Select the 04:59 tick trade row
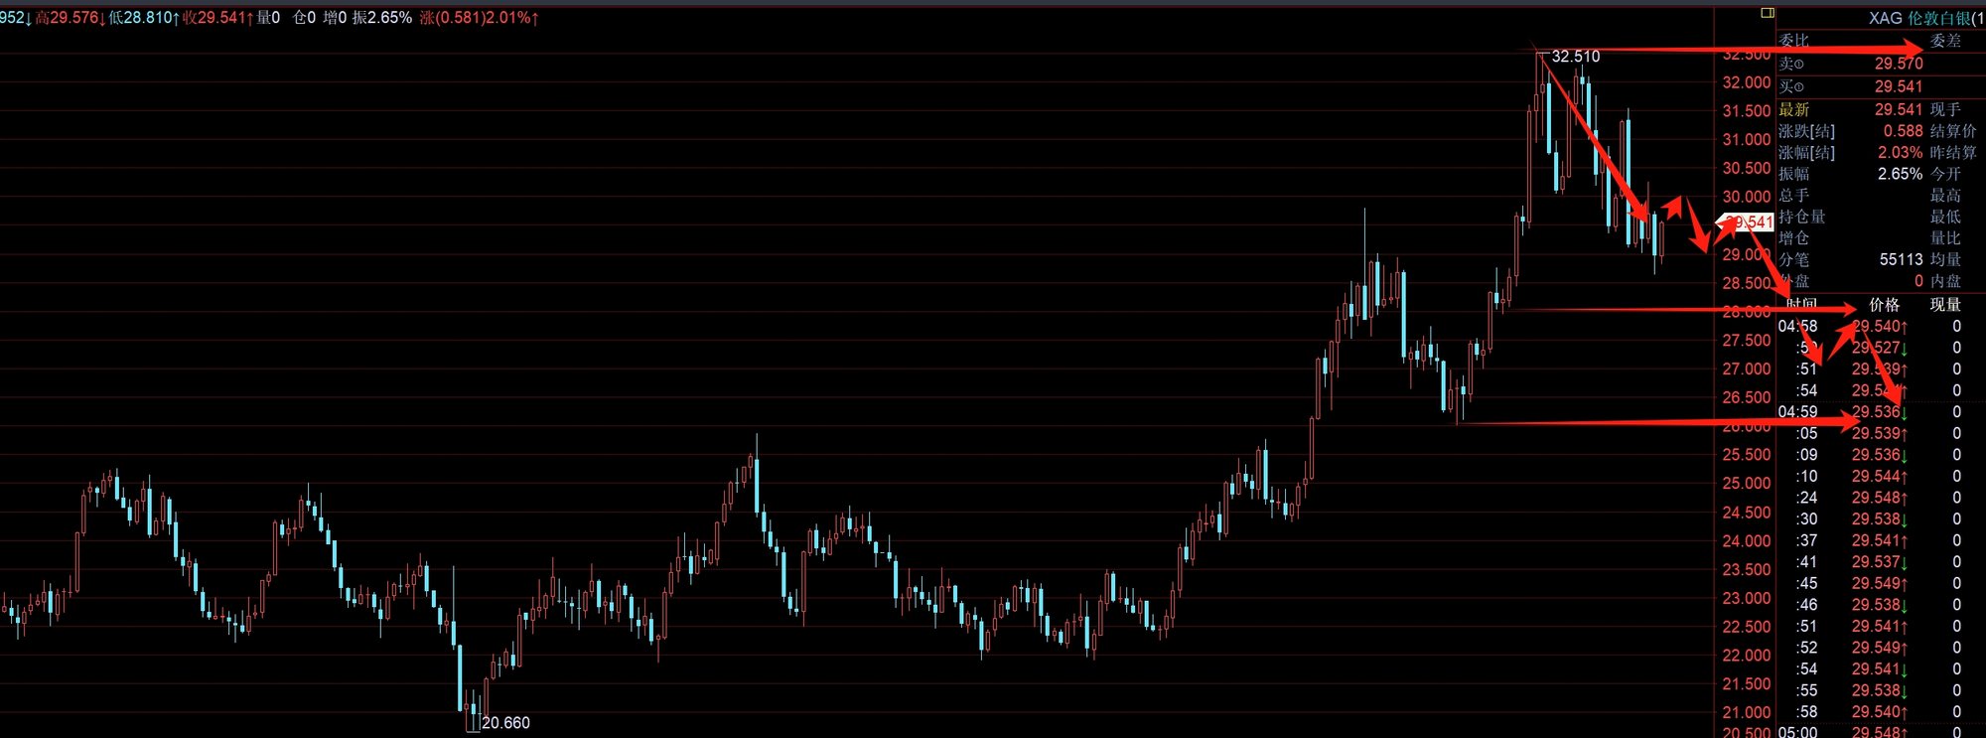 (1867, 412)
